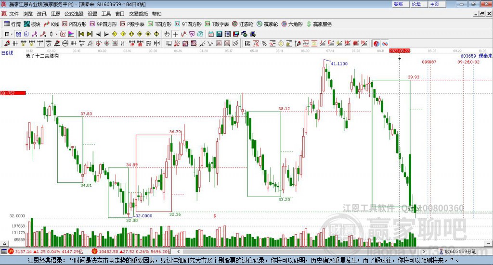Click the 客服 button in title bar
The image size is (493, 265).
(401, 4)
